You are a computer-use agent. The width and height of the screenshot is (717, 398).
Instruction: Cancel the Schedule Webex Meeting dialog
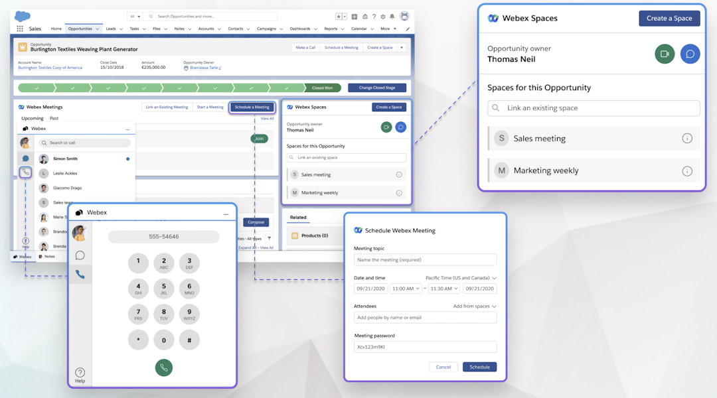click(x=443, y=367)
